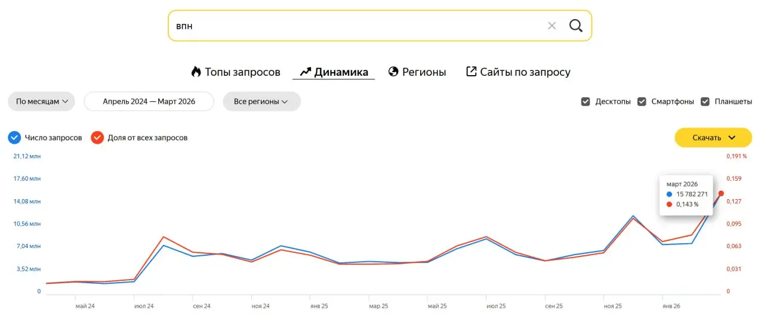The image size is (764, 316).
Task: Click the red data point for март 2026
Action: click(x=721, y=193)
